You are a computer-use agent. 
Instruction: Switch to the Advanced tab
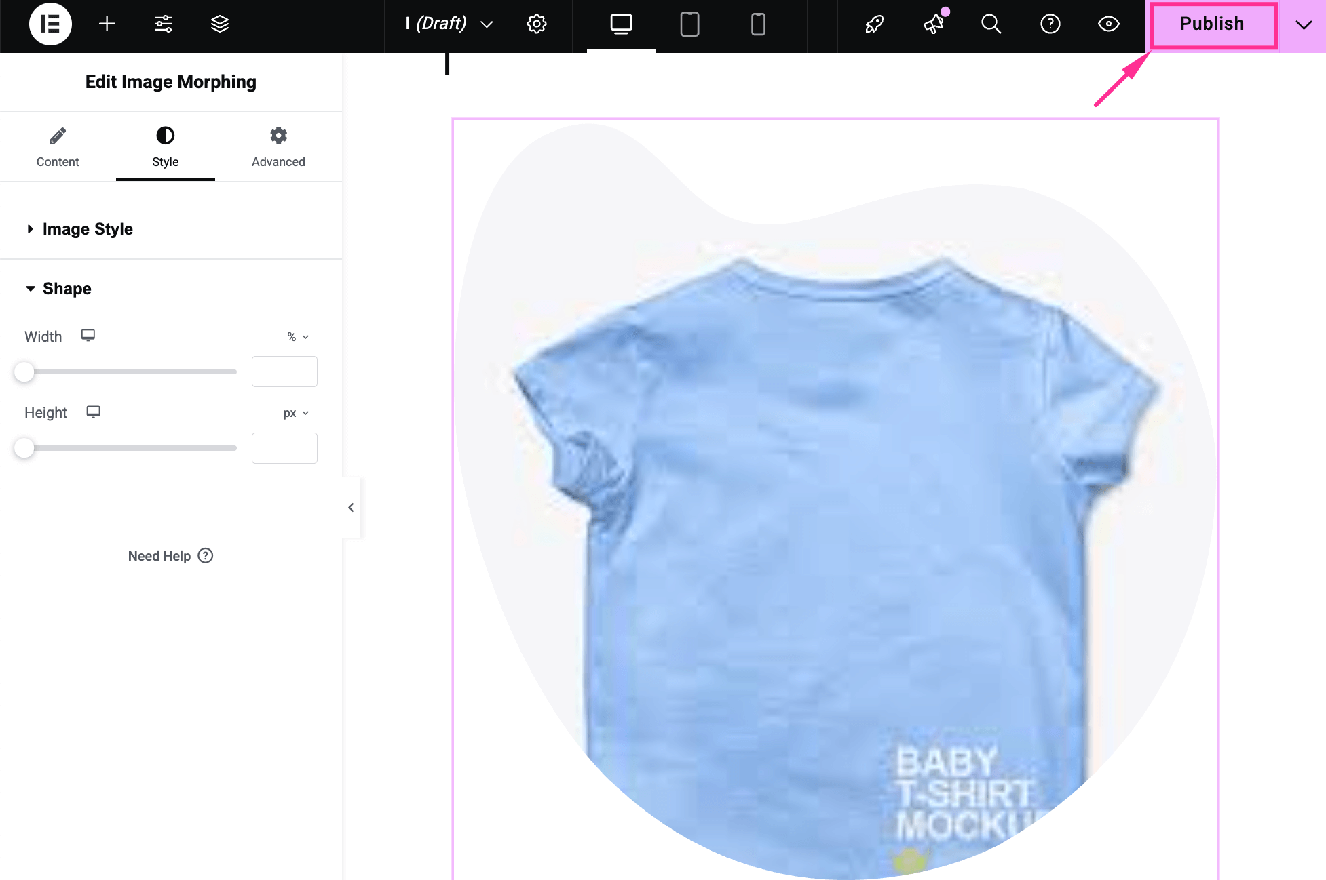[278, 147]
